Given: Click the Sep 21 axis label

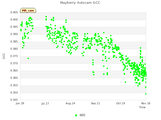Looking at the screenshot, I should click(x=95, y=103).
